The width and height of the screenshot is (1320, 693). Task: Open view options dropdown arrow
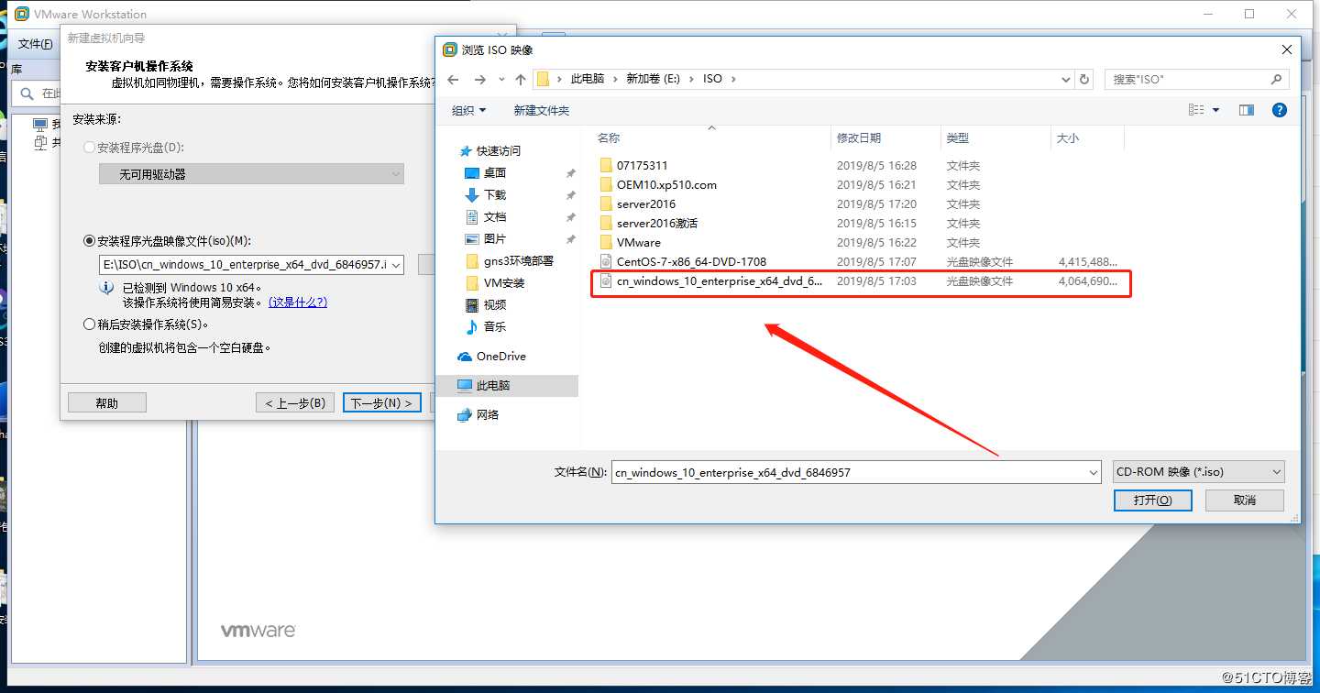point(1216,110)
